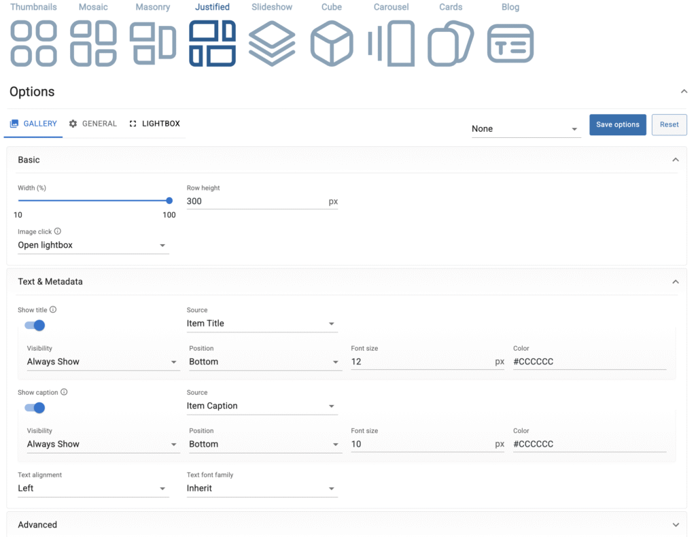
Task: Disable the Show title toggle
Action: coord(35,326)
